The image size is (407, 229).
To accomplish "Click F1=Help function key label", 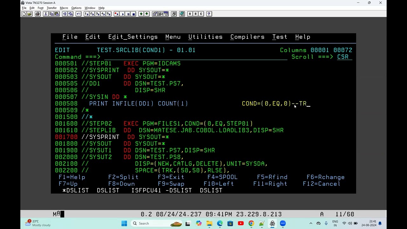I will (x=72, y=177).
